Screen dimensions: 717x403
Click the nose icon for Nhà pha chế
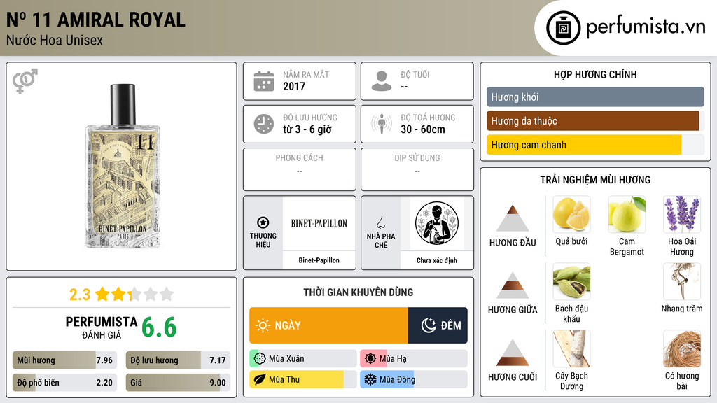[380, 222]
